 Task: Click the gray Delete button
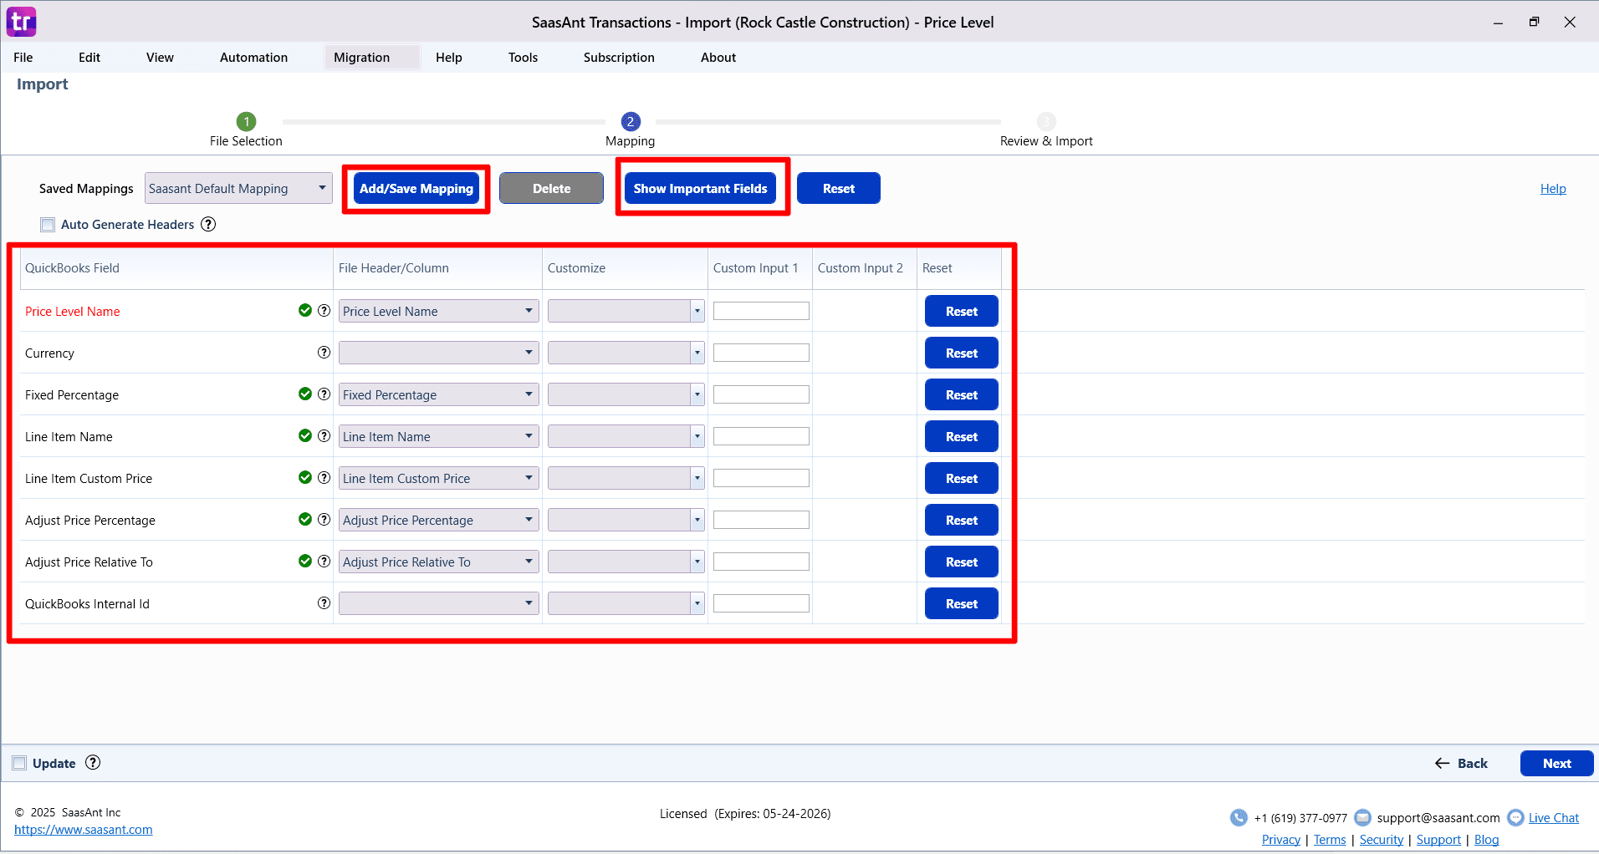(551, 189)
